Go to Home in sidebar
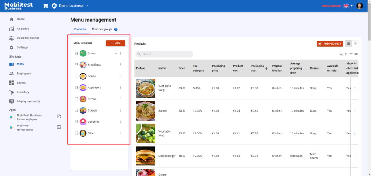Image resolution: width=371 pixels, height=176 pixels. tap(21, 19)
